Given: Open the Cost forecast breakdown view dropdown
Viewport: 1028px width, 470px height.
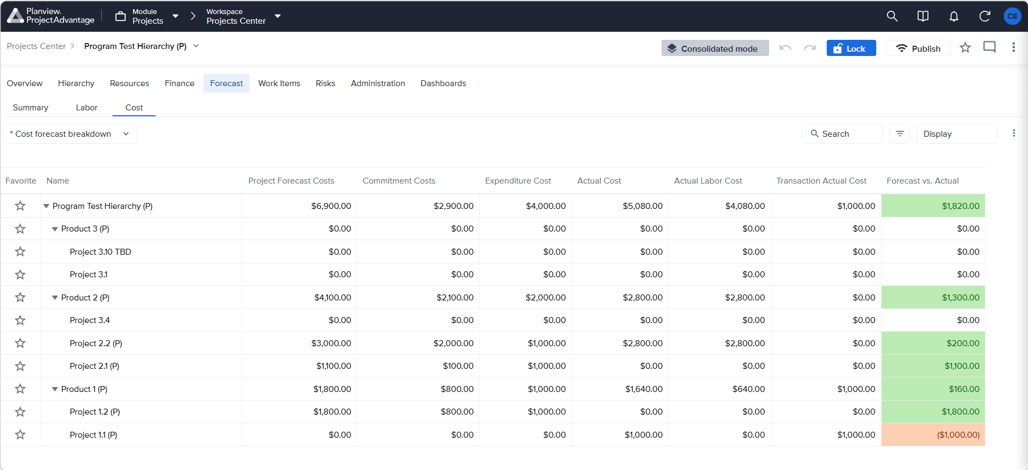Looking at the screenshot, I should click(x=70, y=134).
